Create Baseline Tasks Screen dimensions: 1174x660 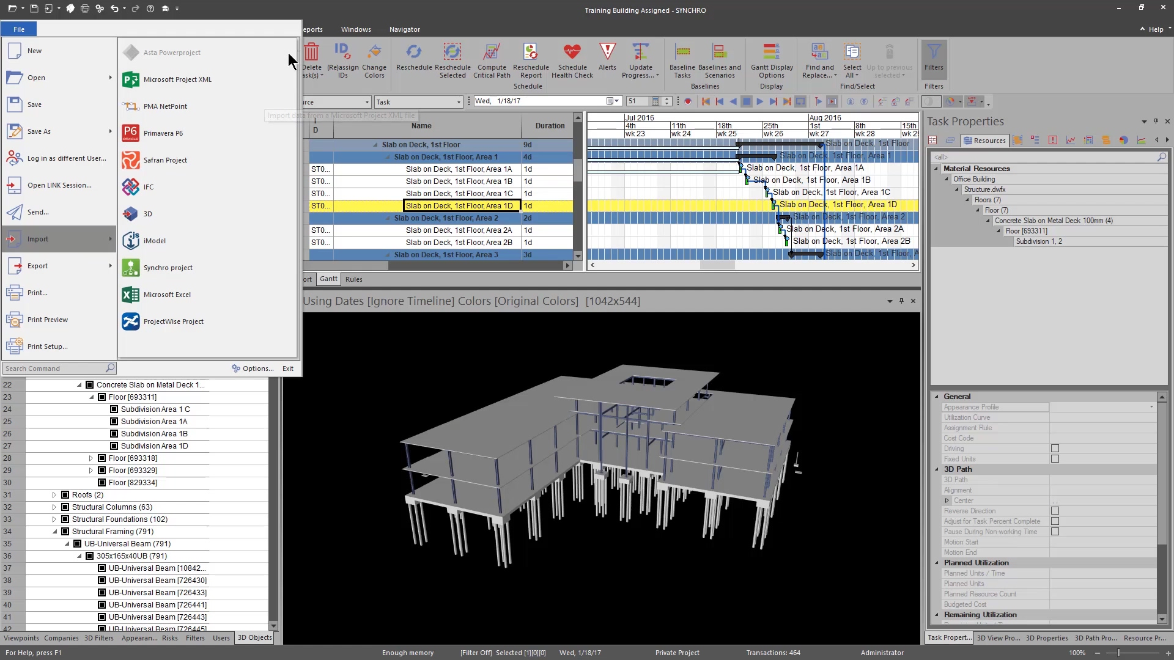(682, 59)
